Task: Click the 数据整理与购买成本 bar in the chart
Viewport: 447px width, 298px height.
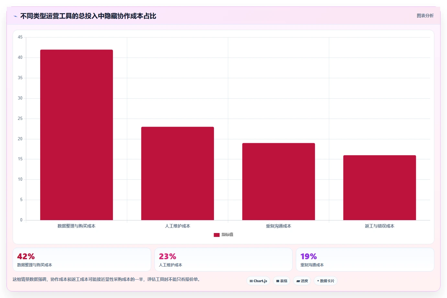Action: [76, 135]
